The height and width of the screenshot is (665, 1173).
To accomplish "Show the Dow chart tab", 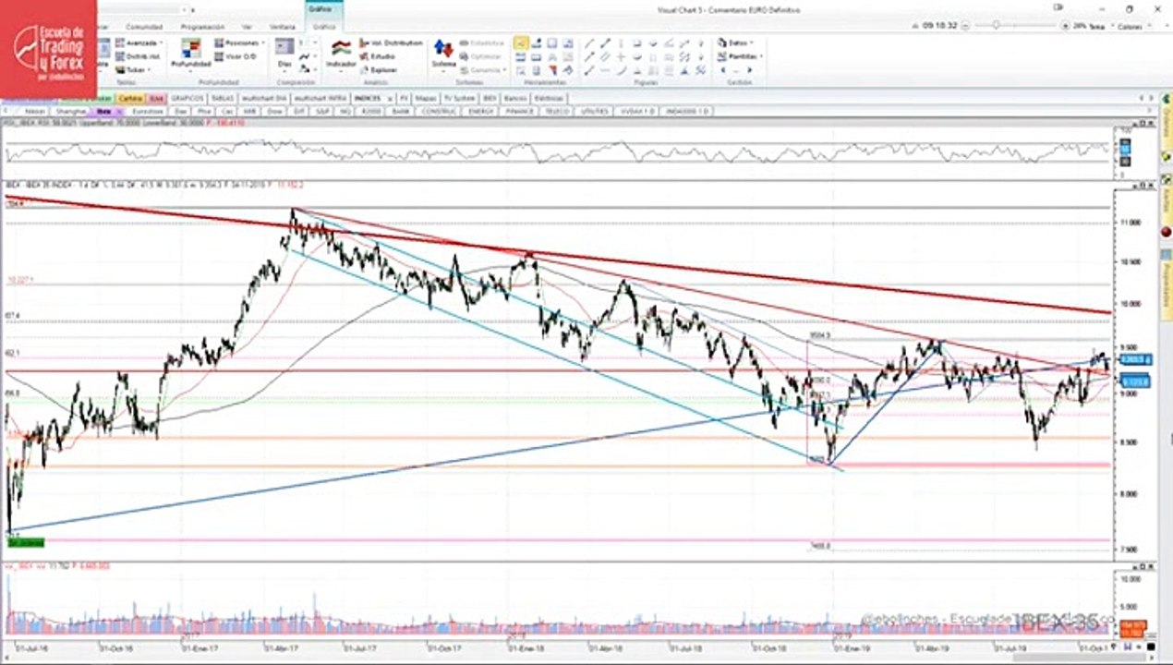I will pos(274,111).
